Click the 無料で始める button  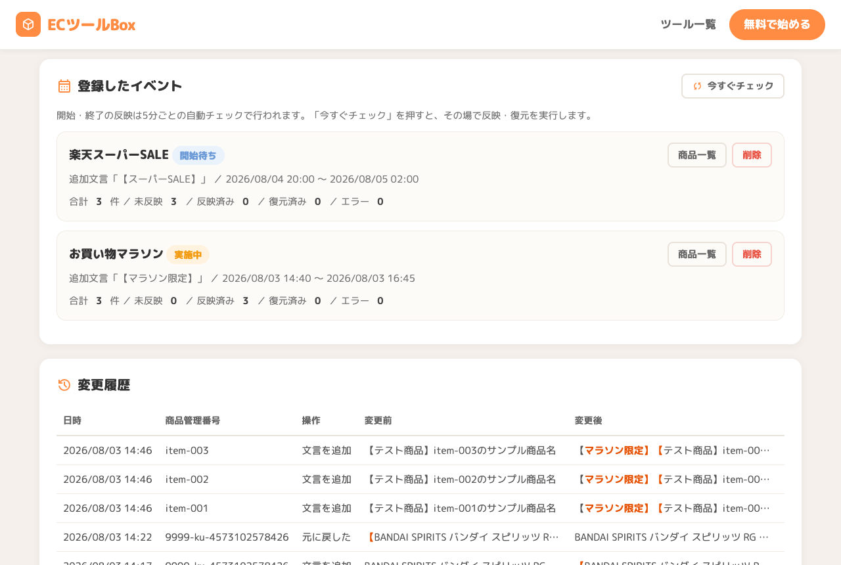click(x=777, y=24)
